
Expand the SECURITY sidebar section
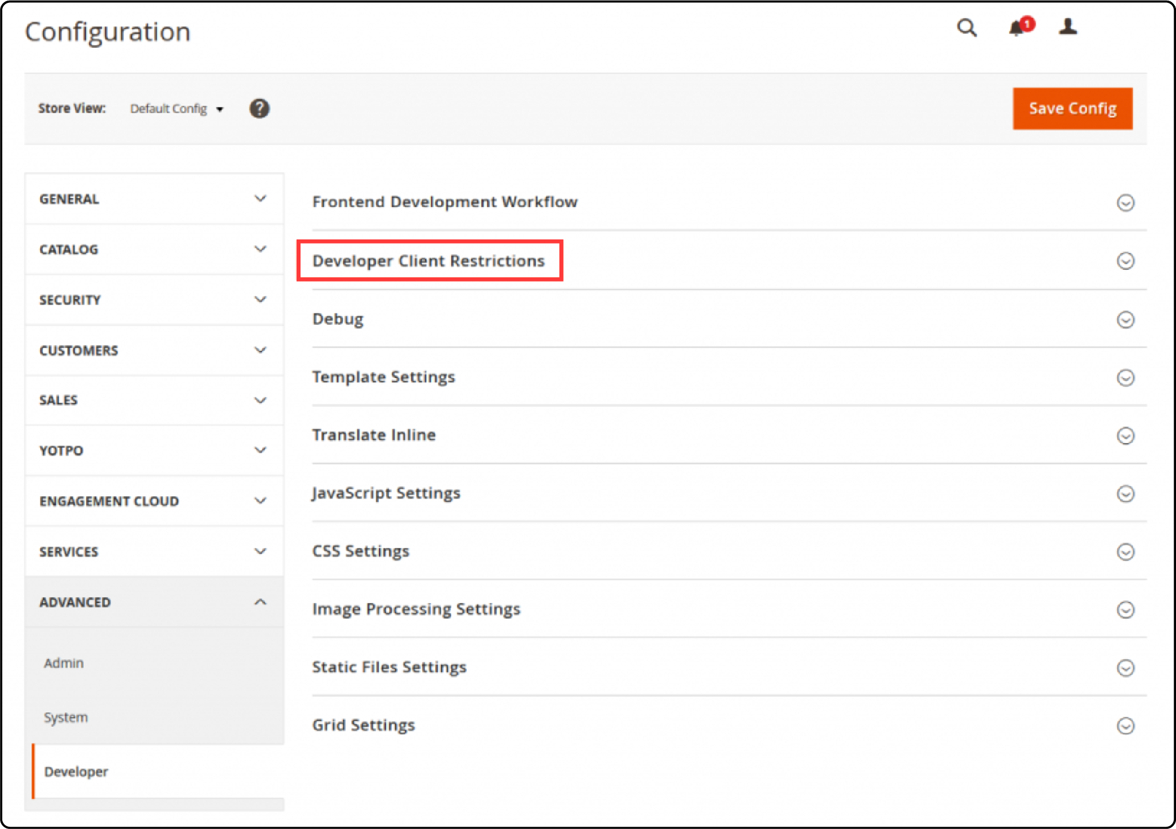click(154, 300)
